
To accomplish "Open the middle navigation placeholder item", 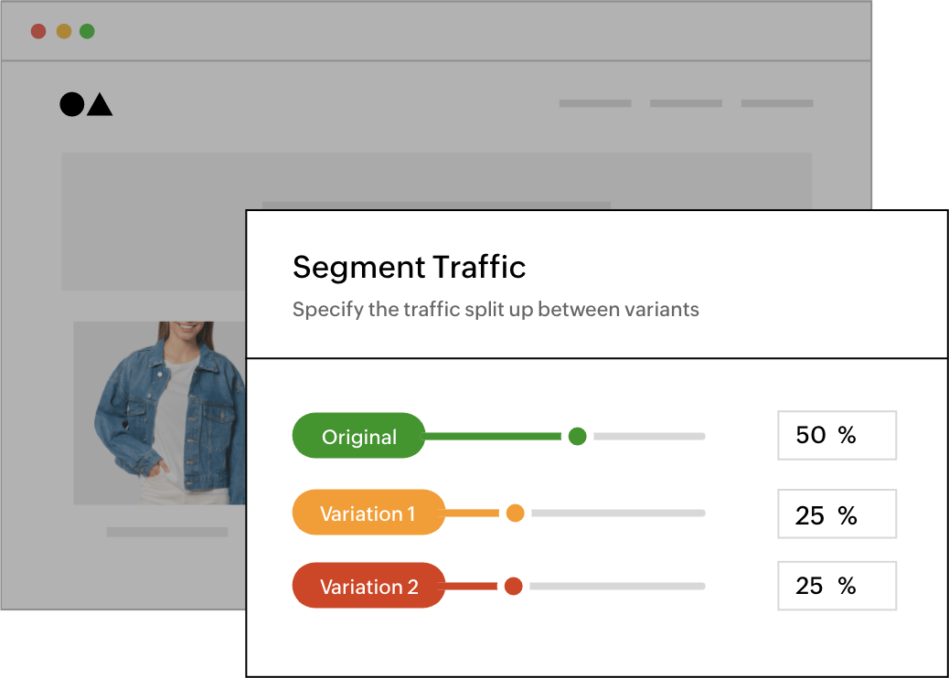I will point(686,103).
